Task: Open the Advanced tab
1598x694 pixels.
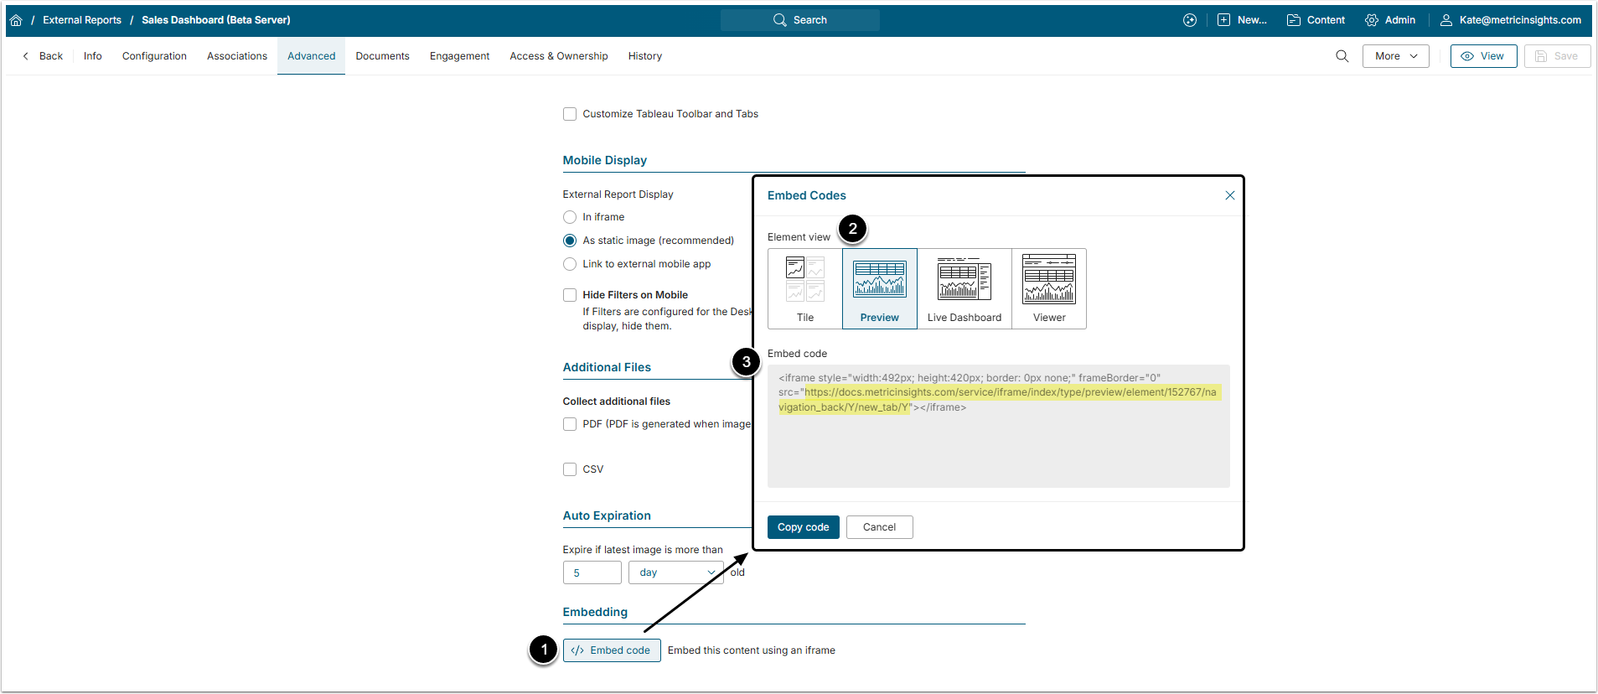Action: [312, 56]
